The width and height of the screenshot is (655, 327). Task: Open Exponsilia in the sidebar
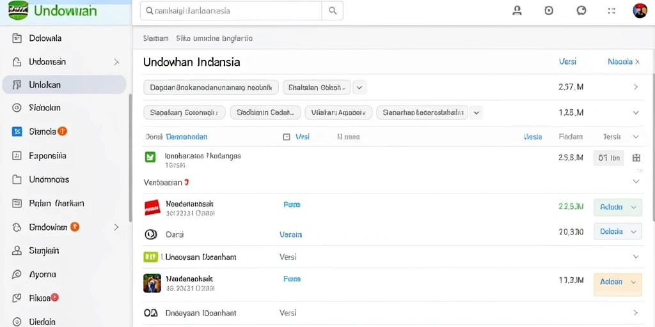tap(47, 156)
